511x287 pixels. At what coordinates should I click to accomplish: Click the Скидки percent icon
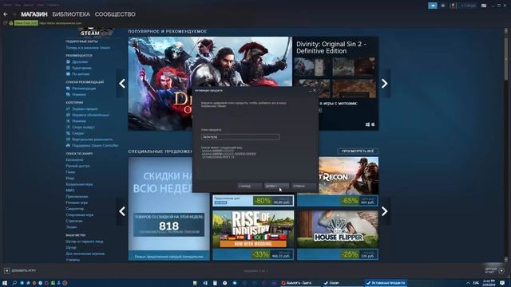pos(68,133)
